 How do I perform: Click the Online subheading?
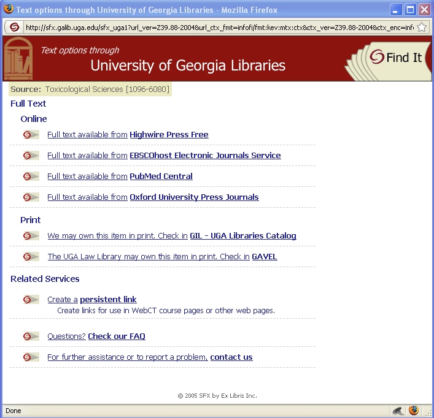tap(34, 119)
